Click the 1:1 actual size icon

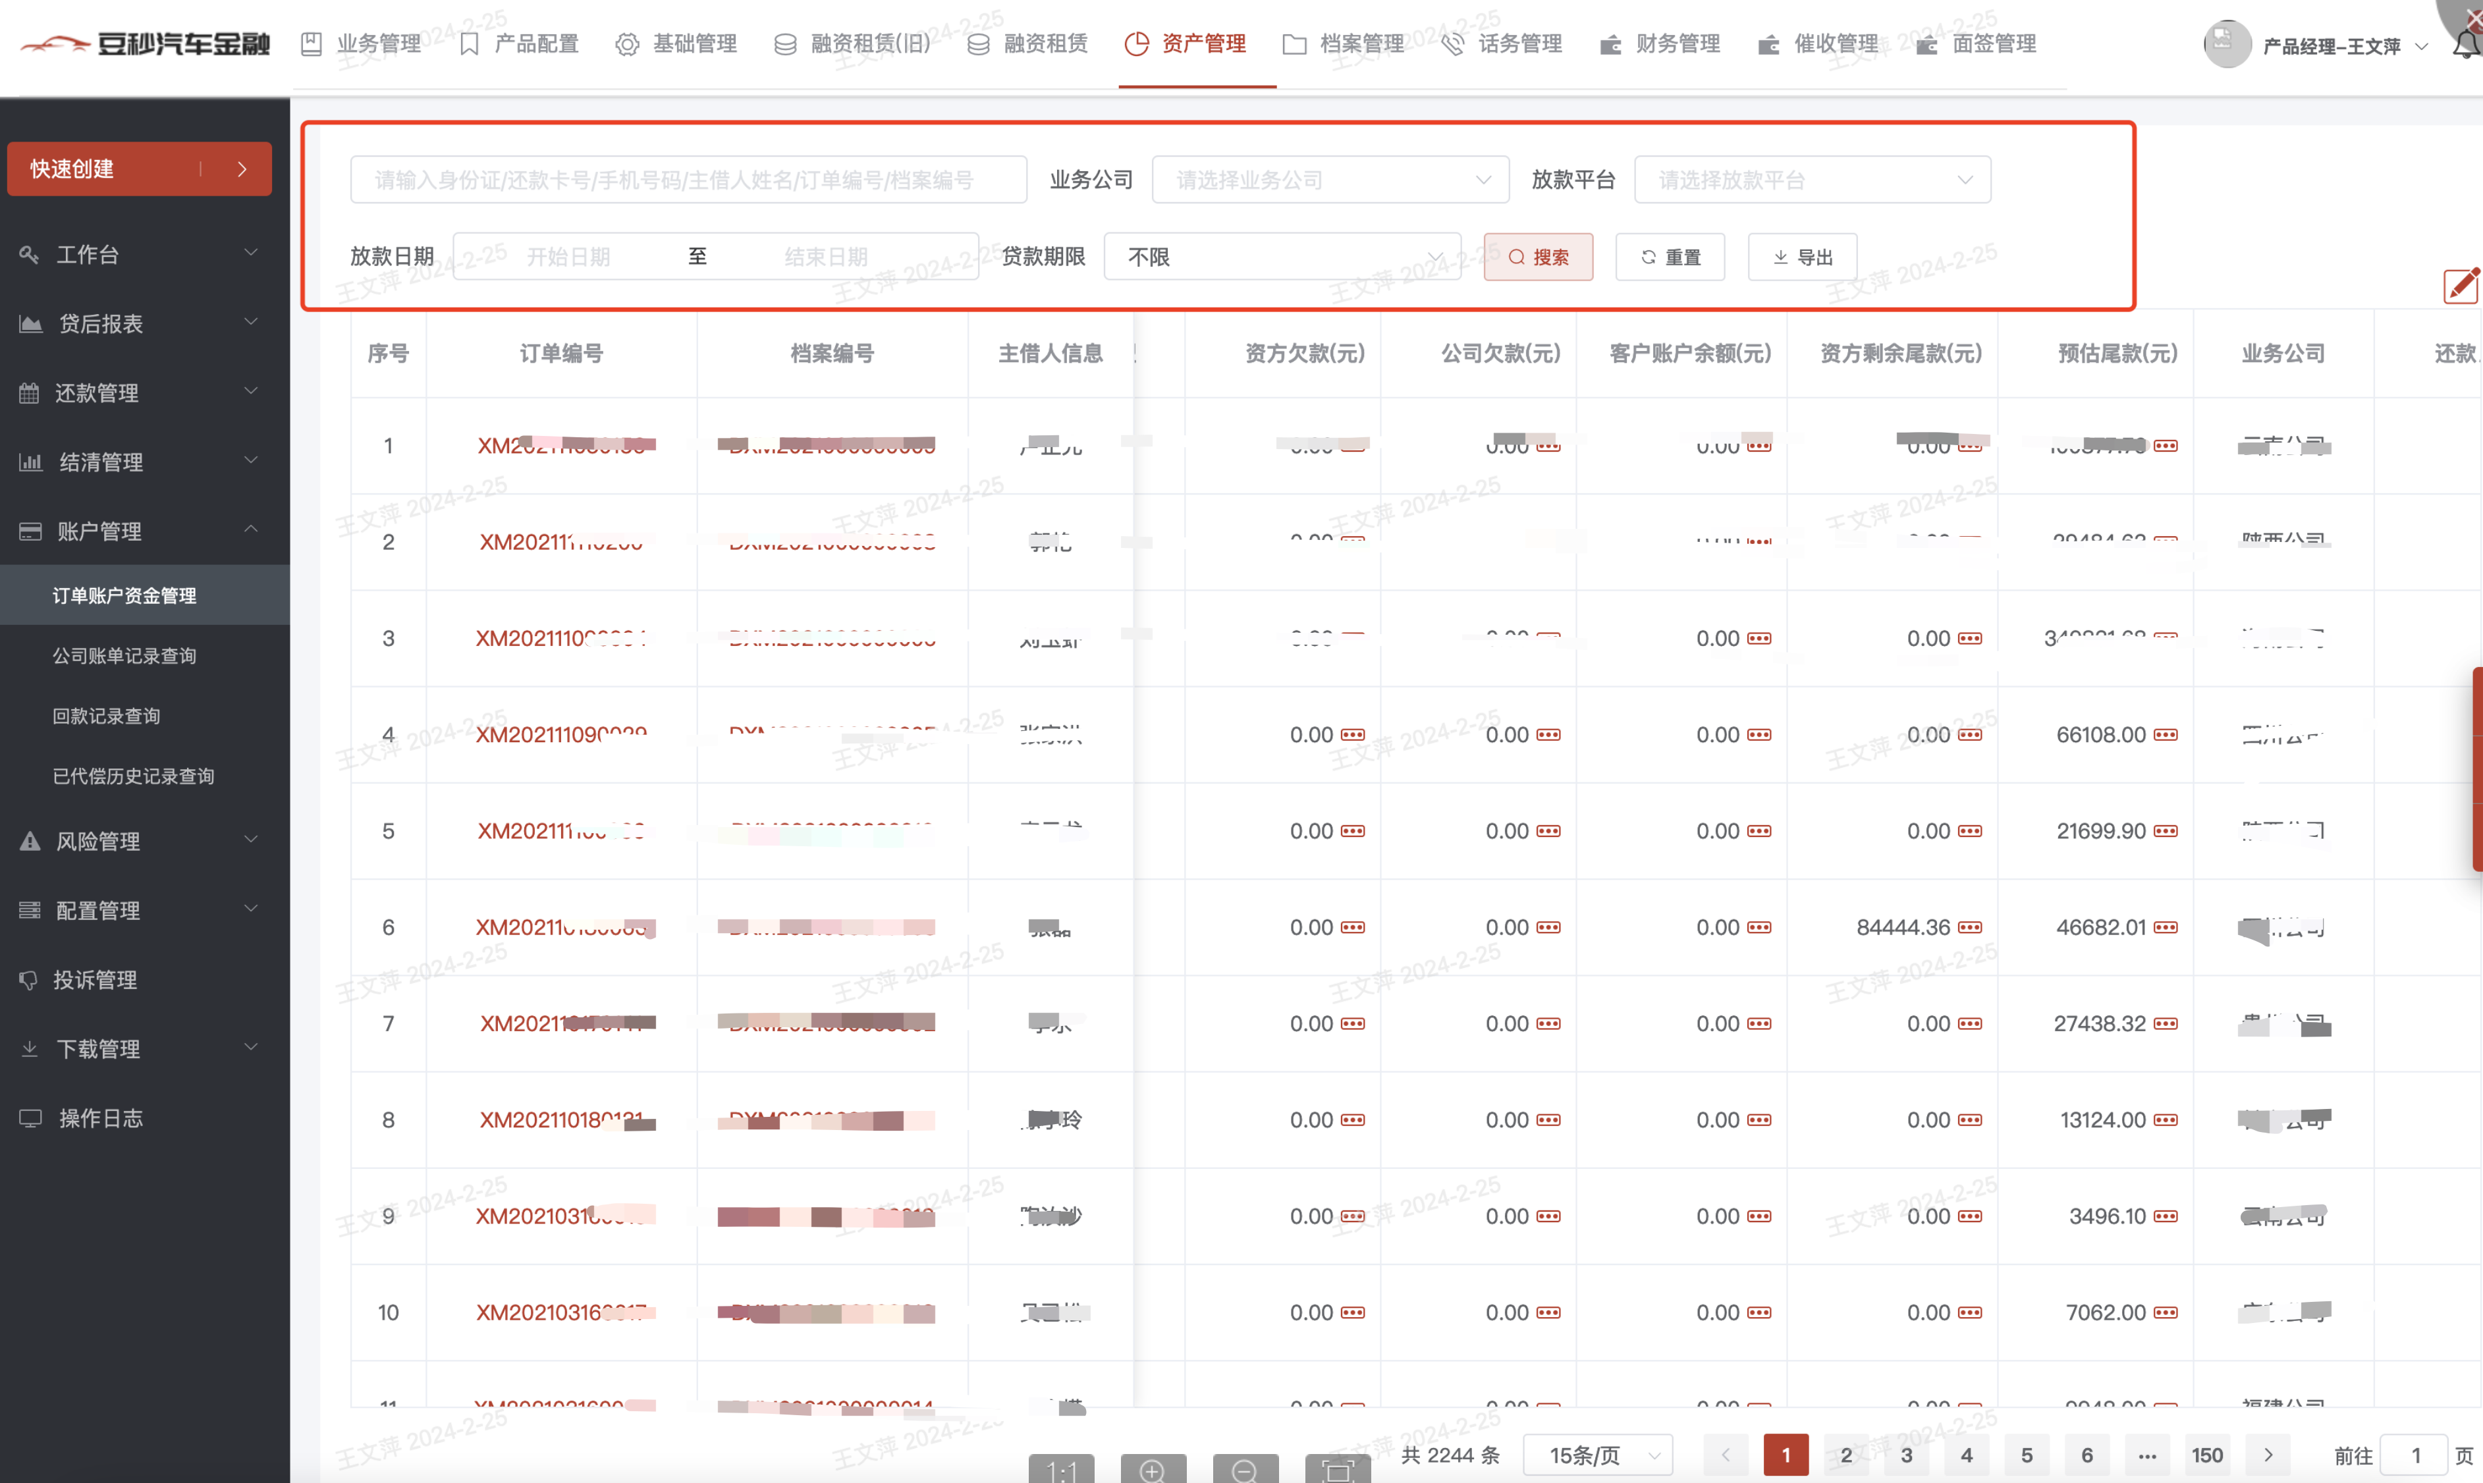coord(1061,1470)
